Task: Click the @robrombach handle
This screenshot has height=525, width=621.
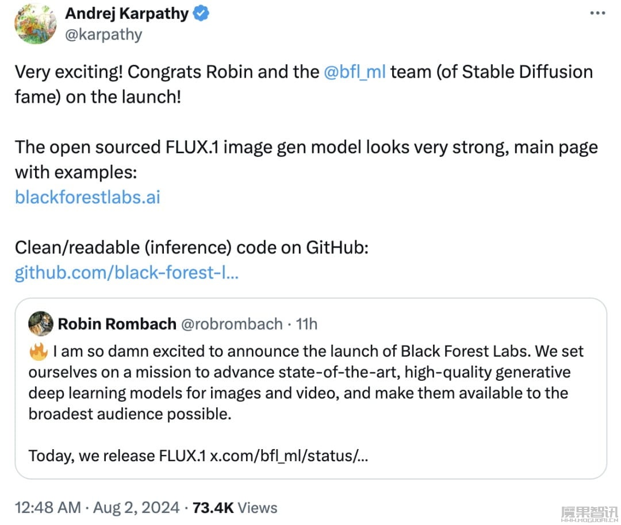Action: (232, 324)
